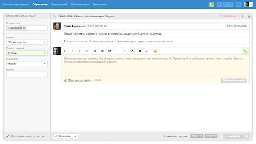Open Пользователи menu item
The height and width of the screenshot is (144, 256).
point(80,5)
